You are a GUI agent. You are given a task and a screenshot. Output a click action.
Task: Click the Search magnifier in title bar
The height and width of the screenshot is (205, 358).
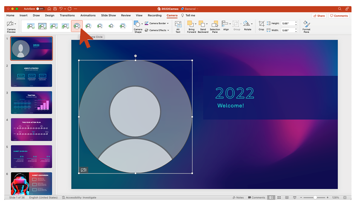340,9
